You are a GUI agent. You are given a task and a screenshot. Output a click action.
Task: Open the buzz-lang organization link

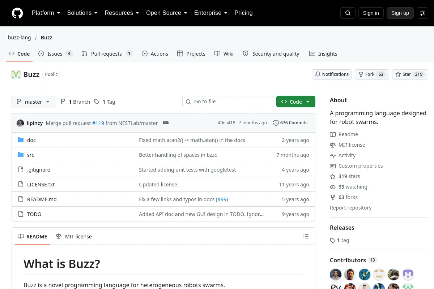pyautogui.click(x=20, y=38)
